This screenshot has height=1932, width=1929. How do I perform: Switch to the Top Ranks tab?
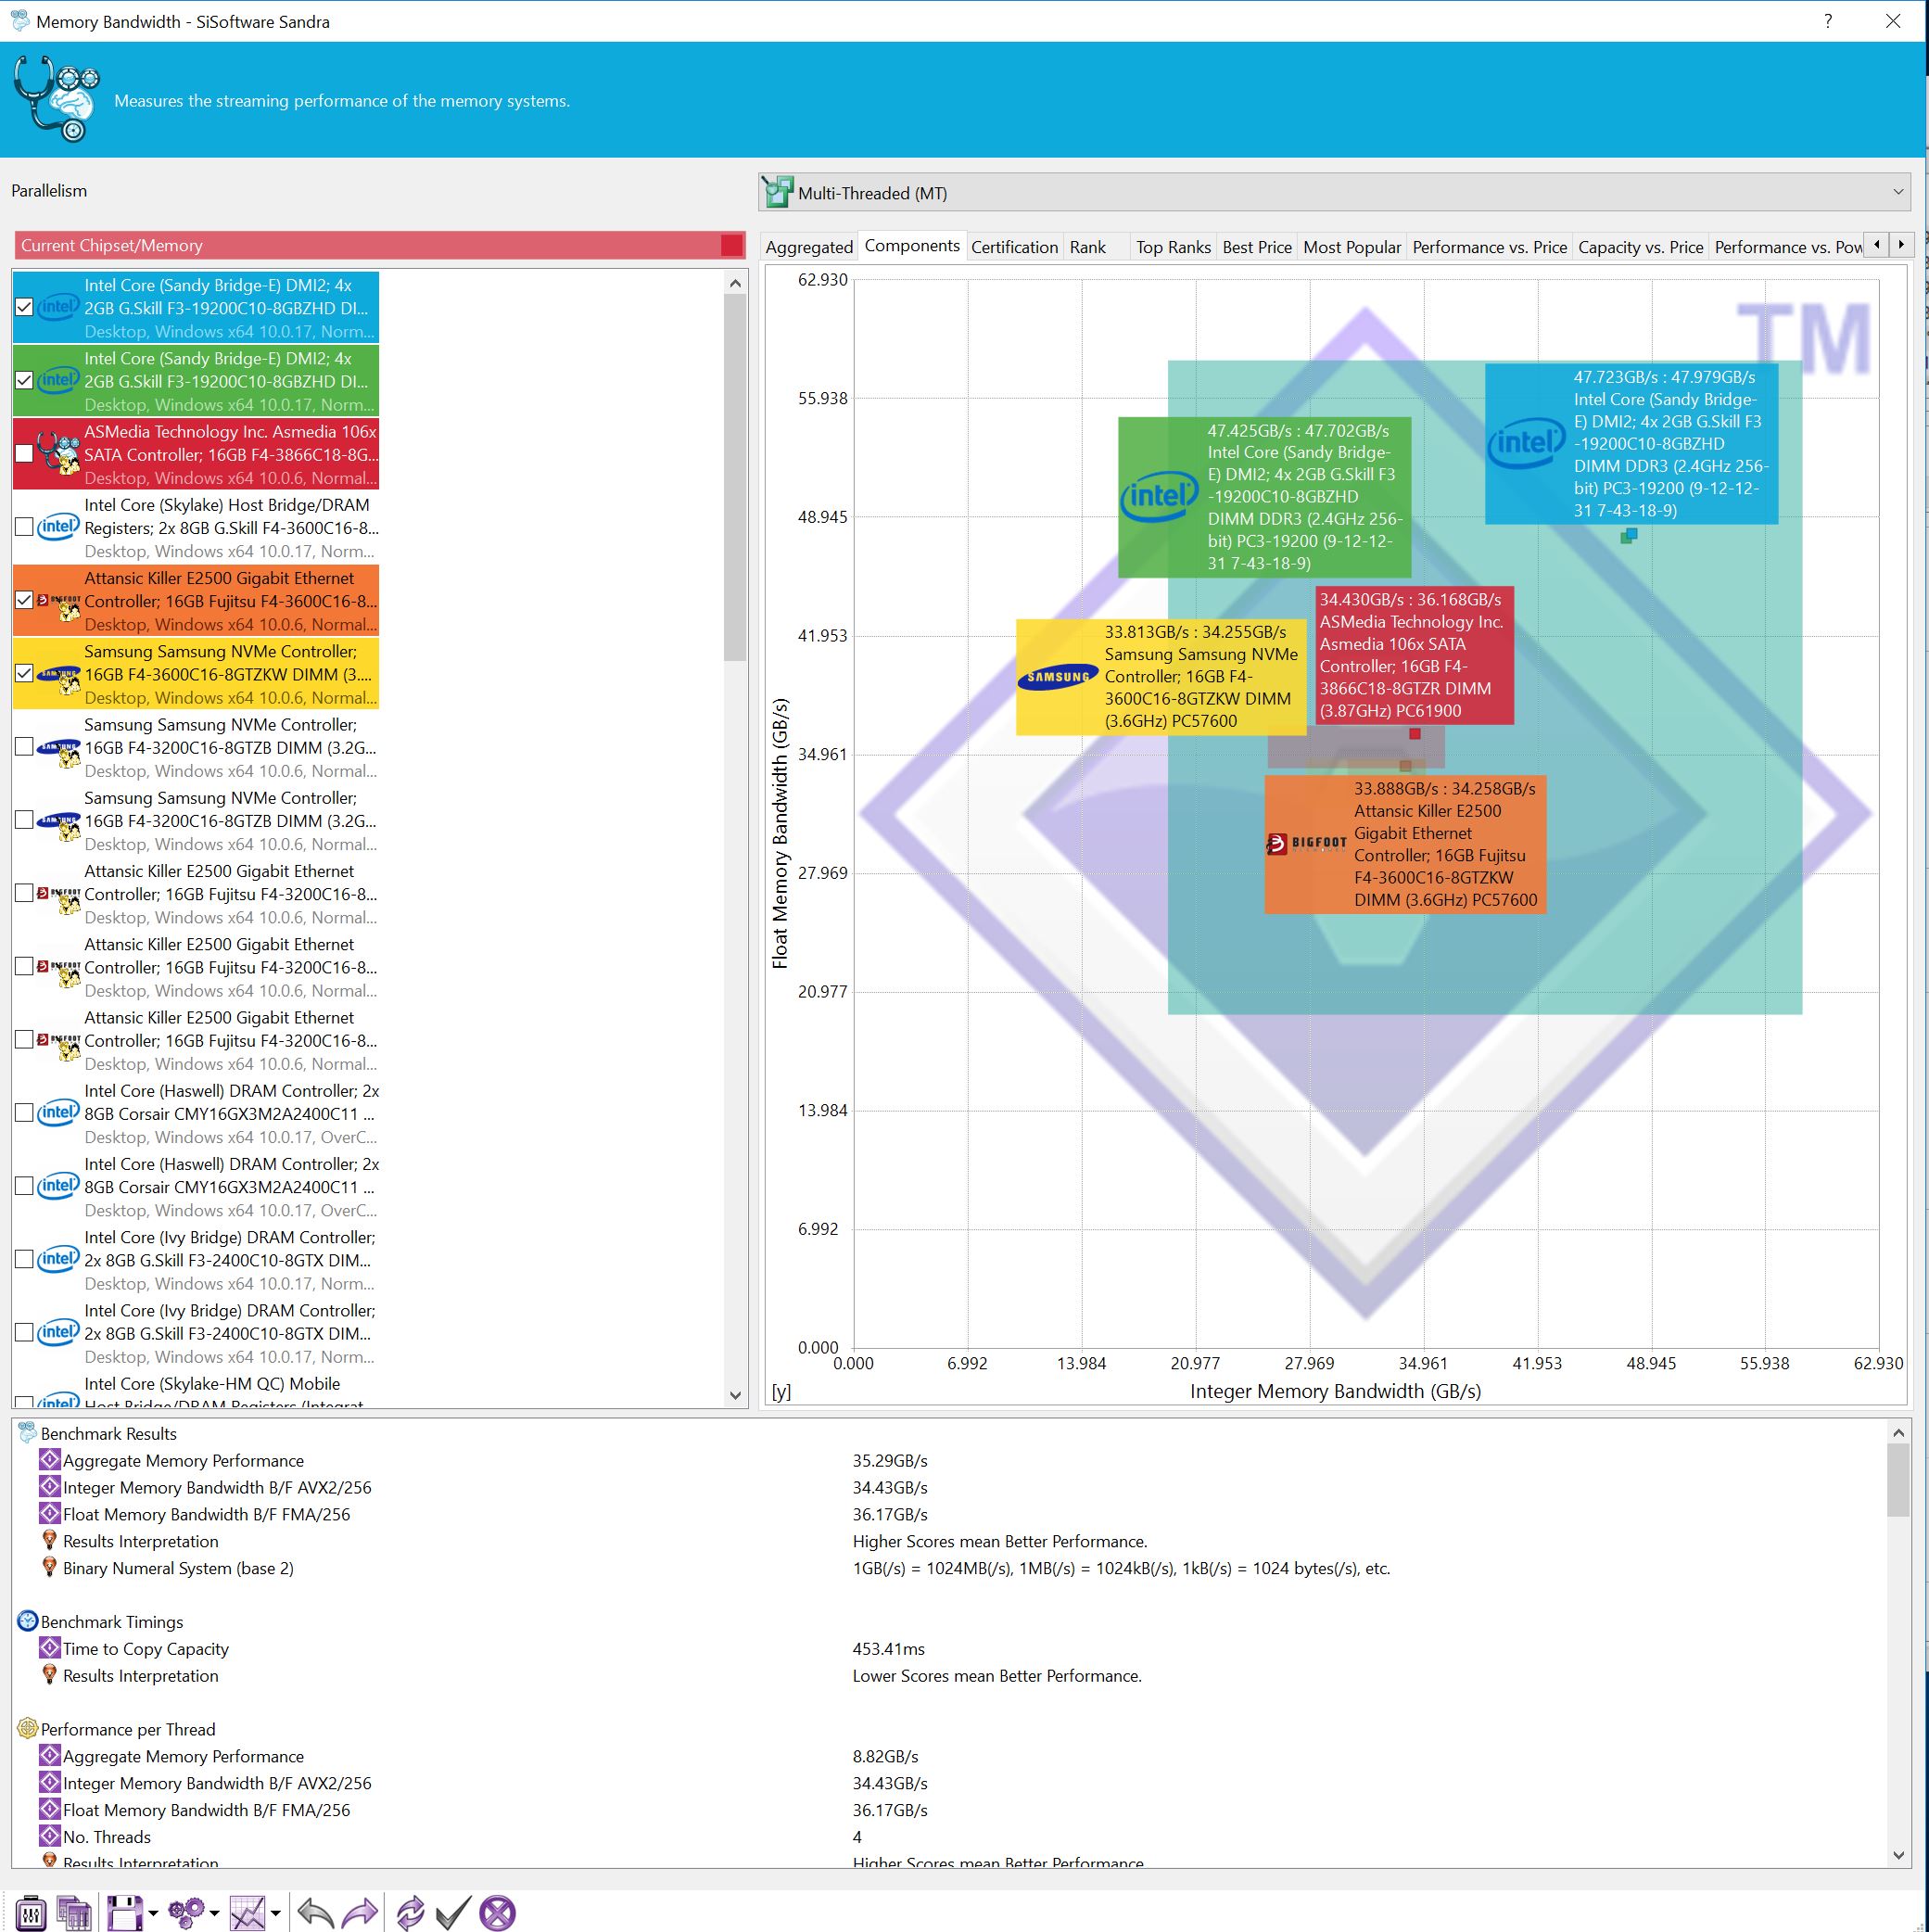click(x=1172, y=247)
